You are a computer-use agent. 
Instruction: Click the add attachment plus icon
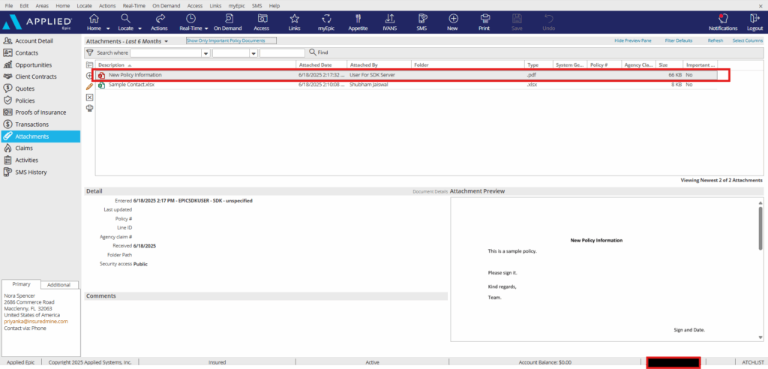tap(90, 76)
